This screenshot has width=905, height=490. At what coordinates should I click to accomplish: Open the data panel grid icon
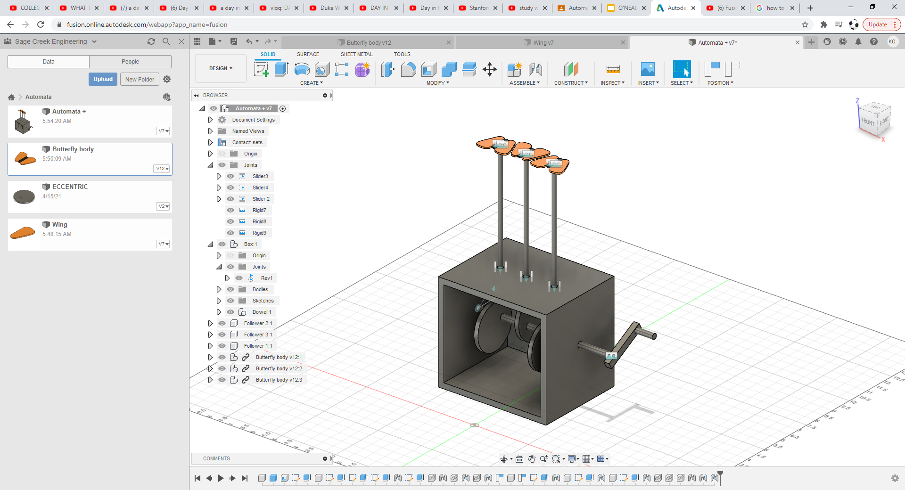click(x=197, y=41)
